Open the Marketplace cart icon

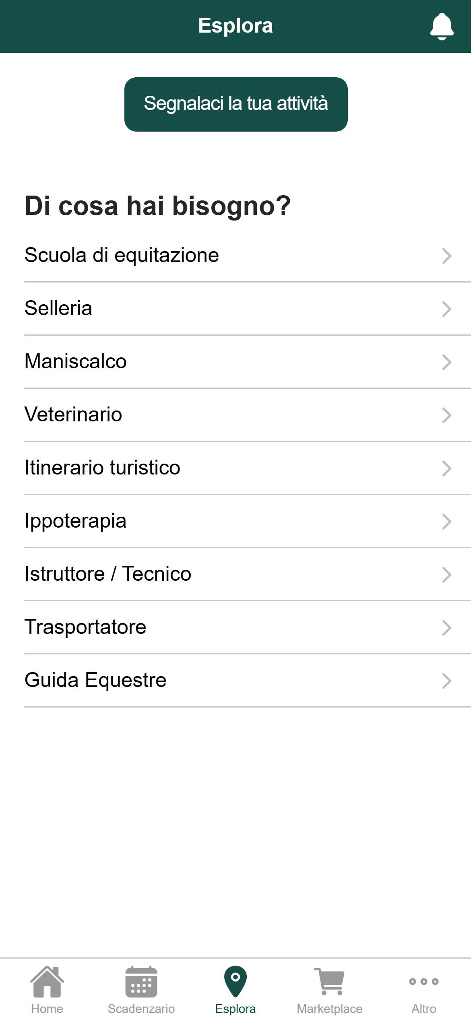(x=330, y=982)
